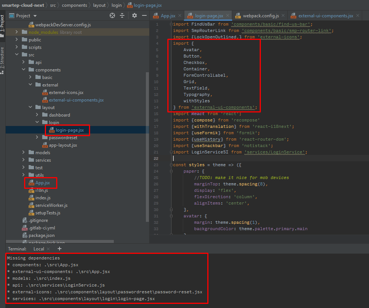Open external-ui-components.jsx editor tab
The height and width of the screenshot is (308, 369).
coord(326,16)
